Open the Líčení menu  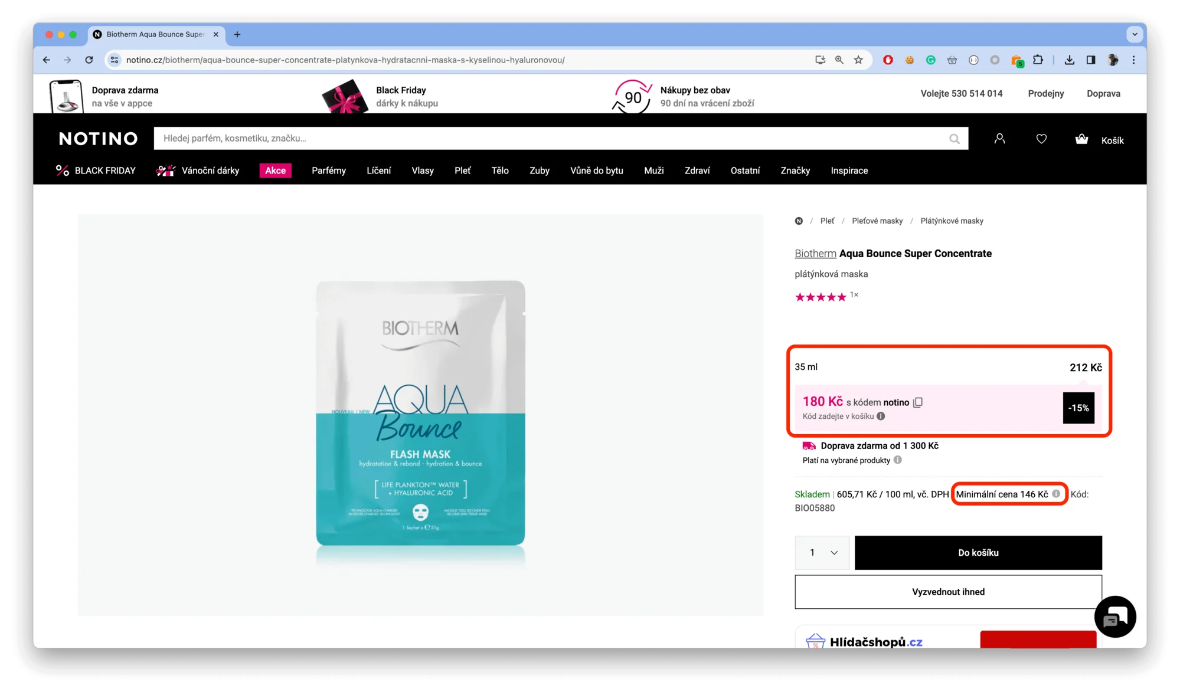pyautogui.click(x=378, y=170)
